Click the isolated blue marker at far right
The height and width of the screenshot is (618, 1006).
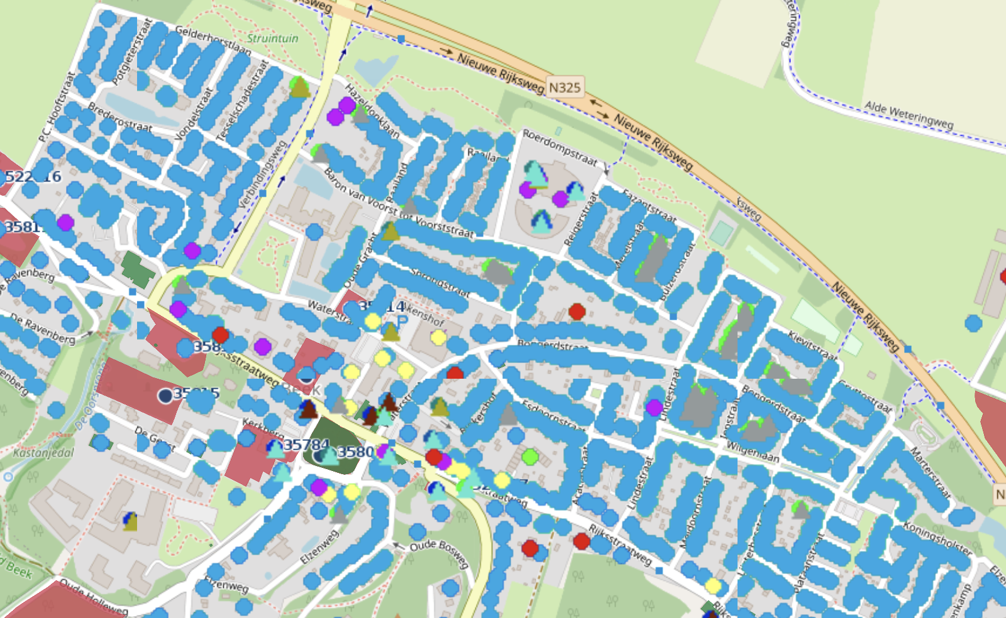coord(973,323)
